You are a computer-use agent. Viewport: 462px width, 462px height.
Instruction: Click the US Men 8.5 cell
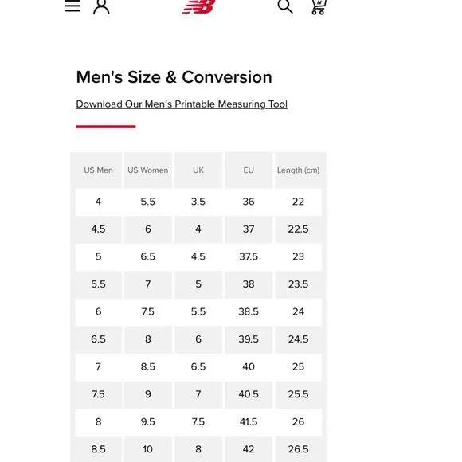pyautogui.click(x=99, y=449)
